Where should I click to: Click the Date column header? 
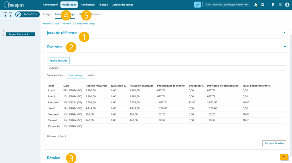point(66,86)
